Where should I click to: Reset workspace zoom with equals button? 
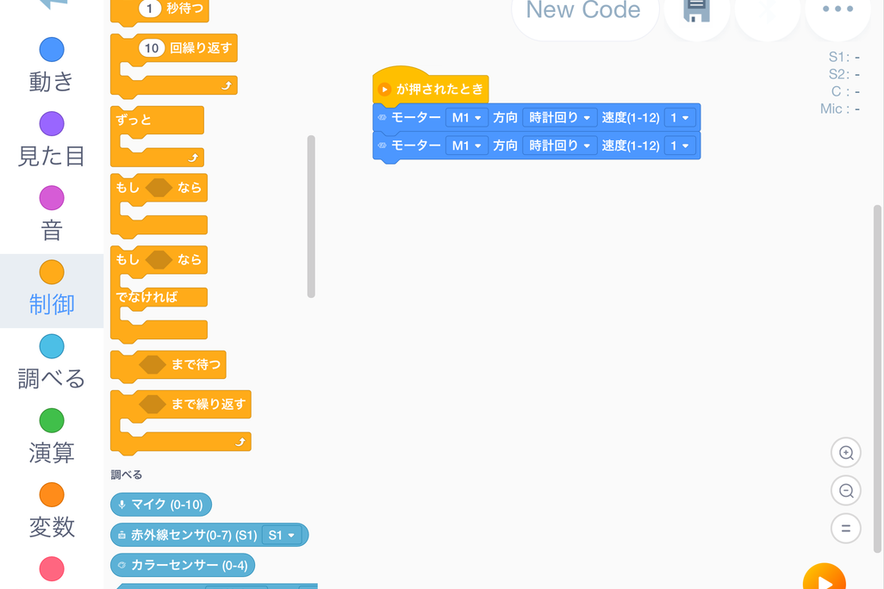point(846,528)
